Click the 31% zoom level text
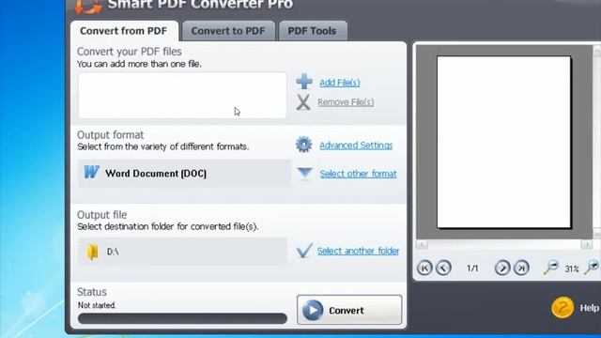Image resolution: width=601 pixels, height=338 pixels. (572, 269)
